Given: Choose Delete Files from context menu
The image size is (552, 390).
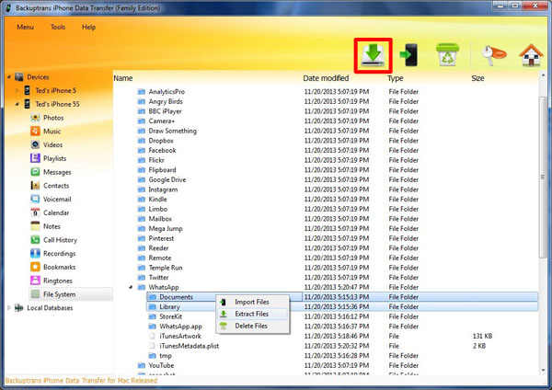Looking at the screenshot, I should click(252, 326).
